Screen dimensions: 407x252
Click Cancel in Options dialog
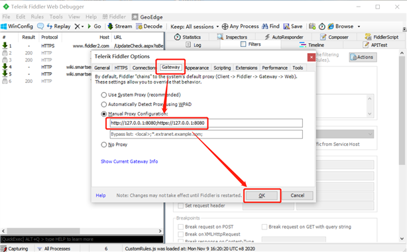point(298,196)
